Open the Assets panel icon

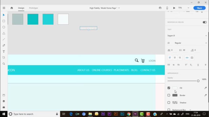coord(4,95)
